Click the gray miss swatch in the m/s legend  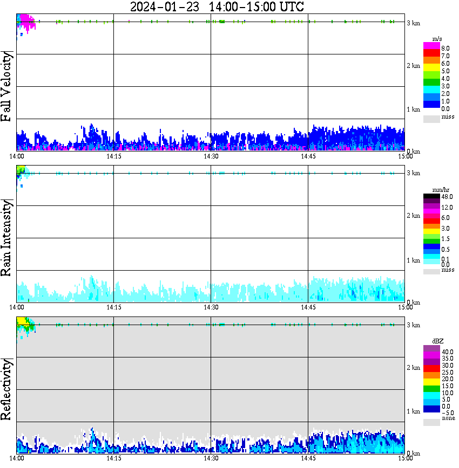coord(431,119)
